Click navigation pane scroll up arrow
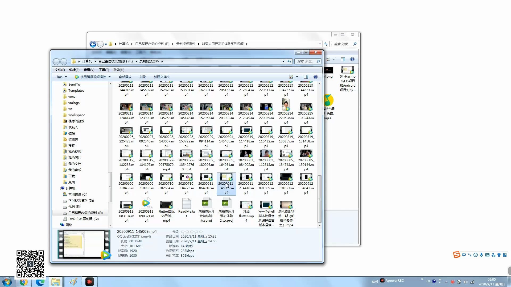This screenshot has width=511, height=287. [x=110, y=84]
